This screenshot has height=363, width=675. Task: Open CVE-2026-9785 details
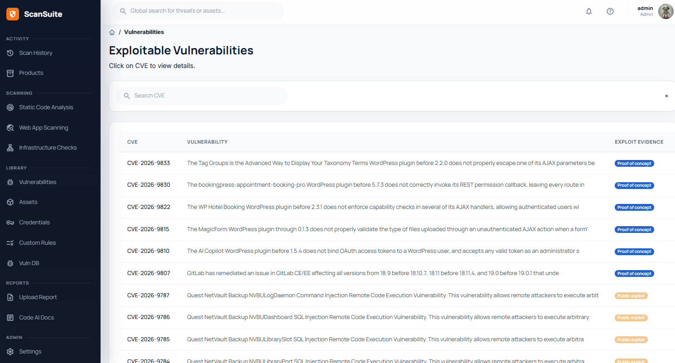click(x=149, y=339)
